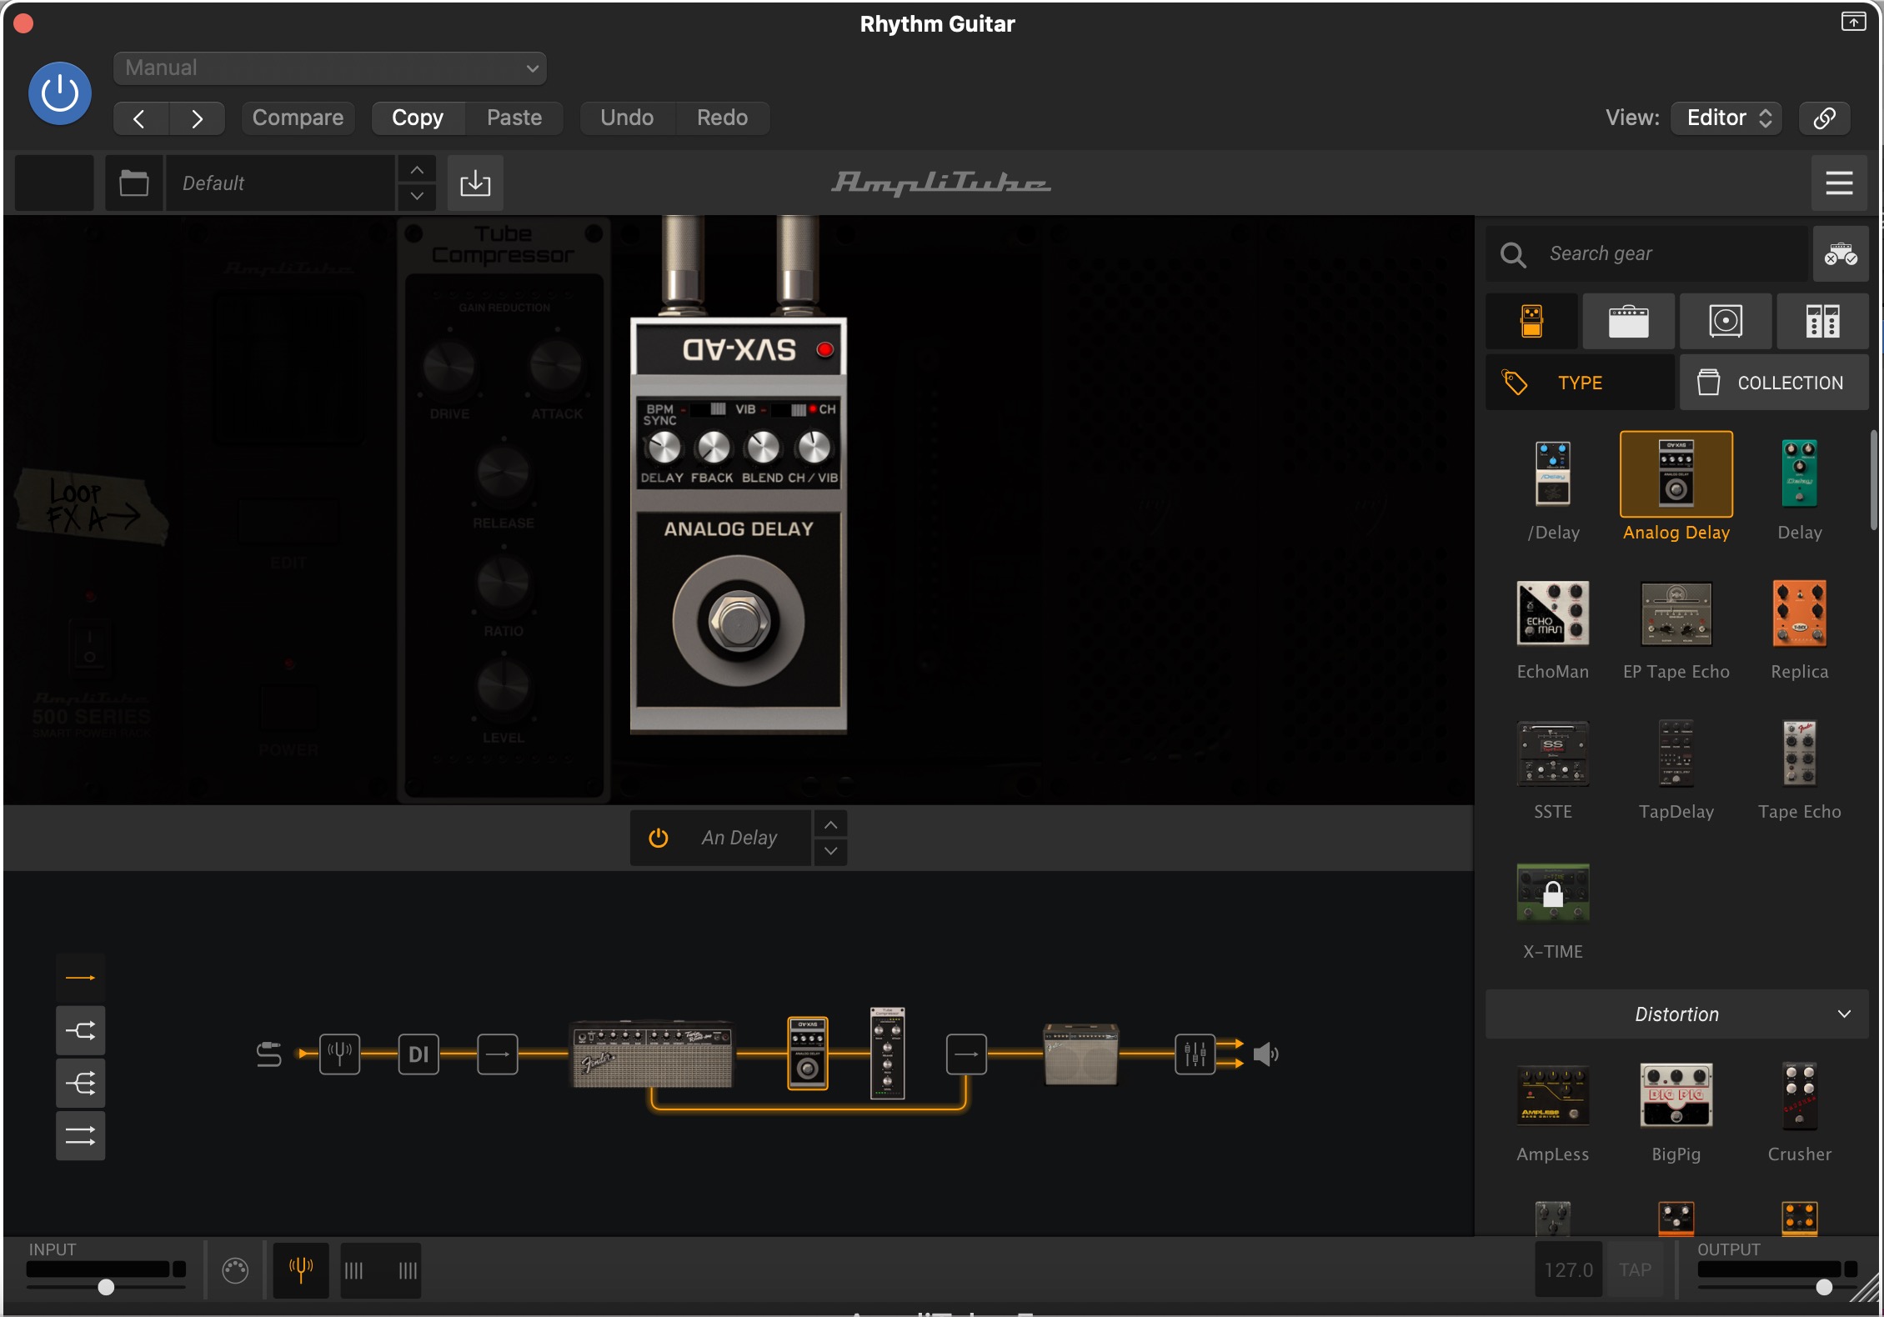Select the /Delay pedal thumbnail

pos(1553,473)
